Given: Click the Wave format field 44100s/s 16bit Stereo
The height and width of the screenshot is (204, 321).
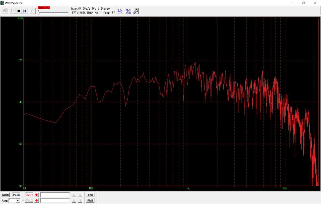Looking at the screenshot, I should pyautogui.click(x=96, y=9).
